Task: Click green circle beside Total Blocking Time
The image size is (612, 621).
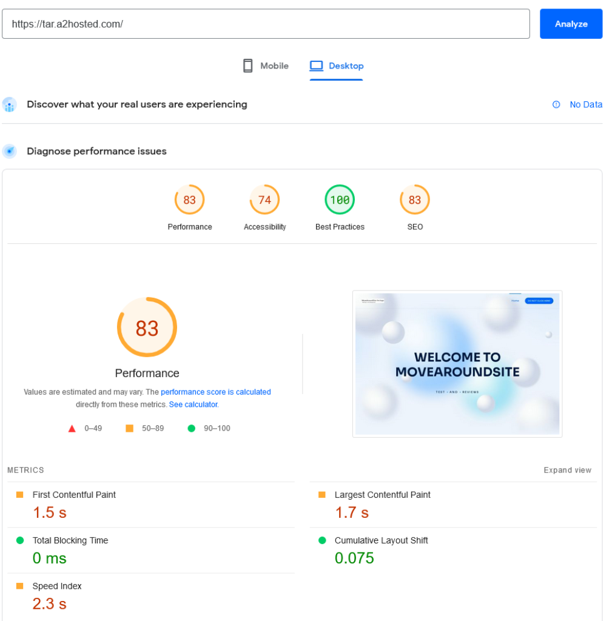Action: (20, 540)
